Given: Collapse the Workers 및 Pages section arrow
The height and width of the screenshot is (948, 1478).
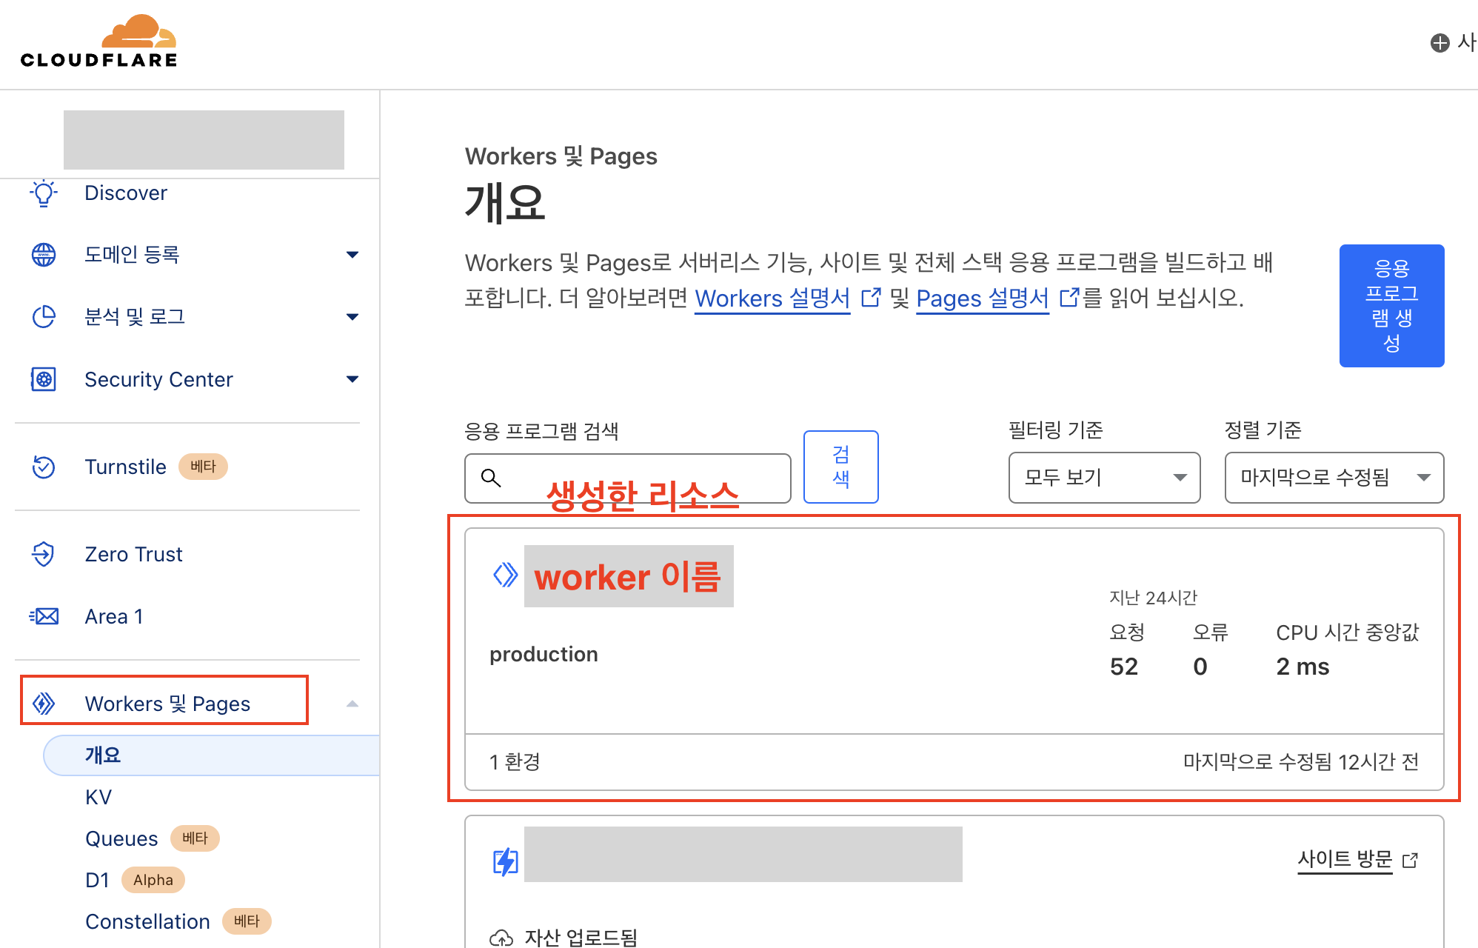Looking at the screenshot, I should (x=352, y=704).
